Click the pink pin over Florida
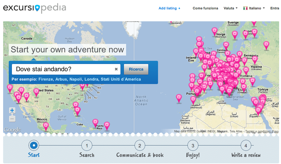Screen dimensions: 281x164 coord(77,110)
